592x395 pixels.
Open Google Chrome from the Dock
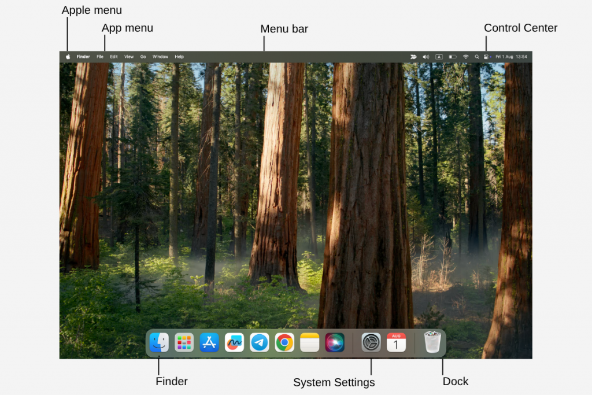click(284, 342)
